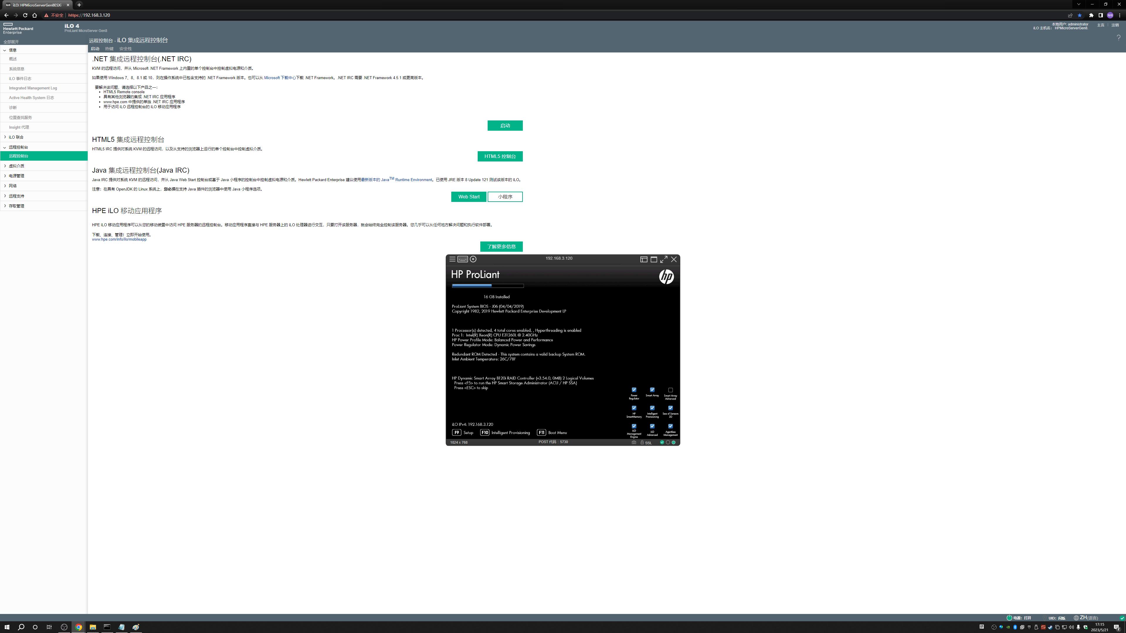Open the console virtual keyboard icon
This screenshot has width=1126, height=633.
(462, 259)
